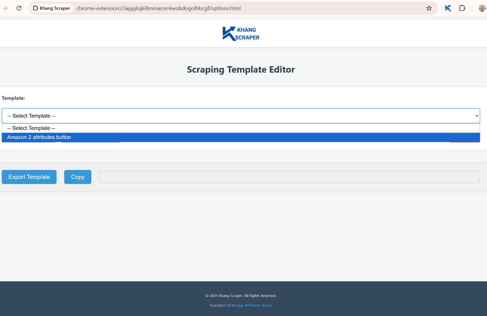
Task: Open the Khang Scraper extension icon
Action: (x=447, y=8)
